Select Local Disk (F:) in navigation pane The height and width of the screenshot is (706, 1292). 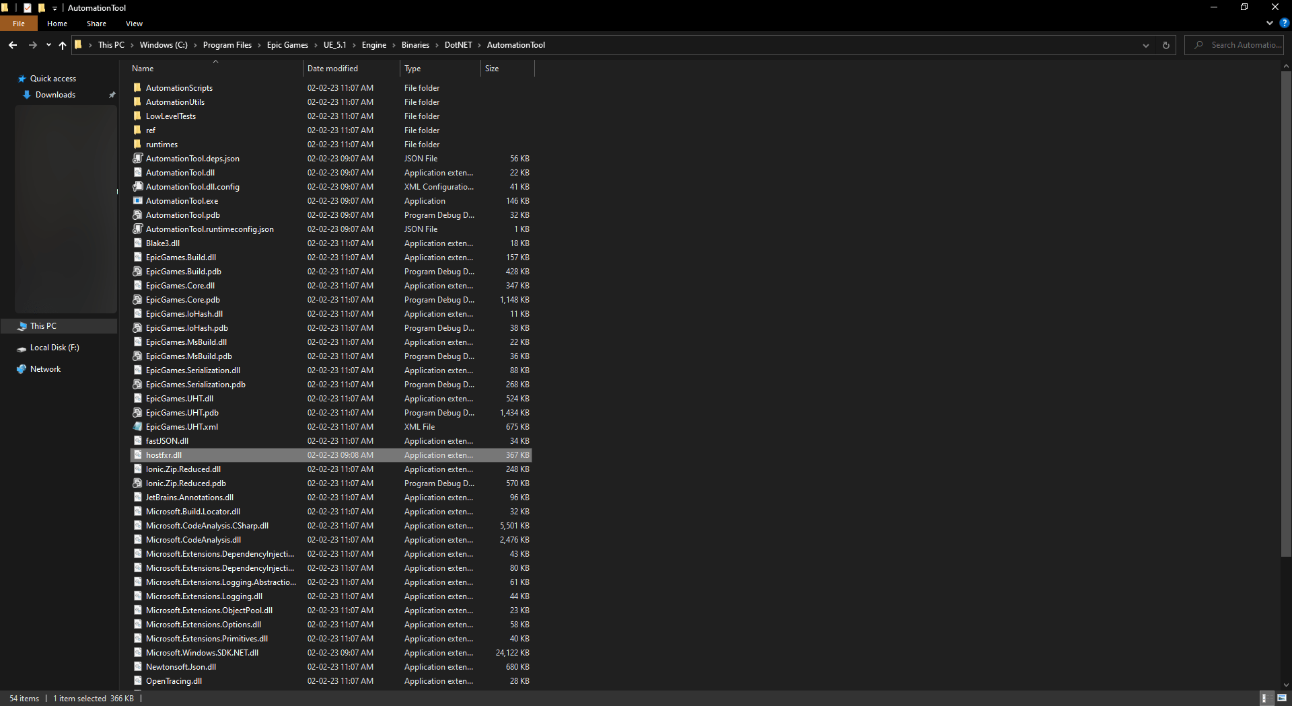pos(55,348)
